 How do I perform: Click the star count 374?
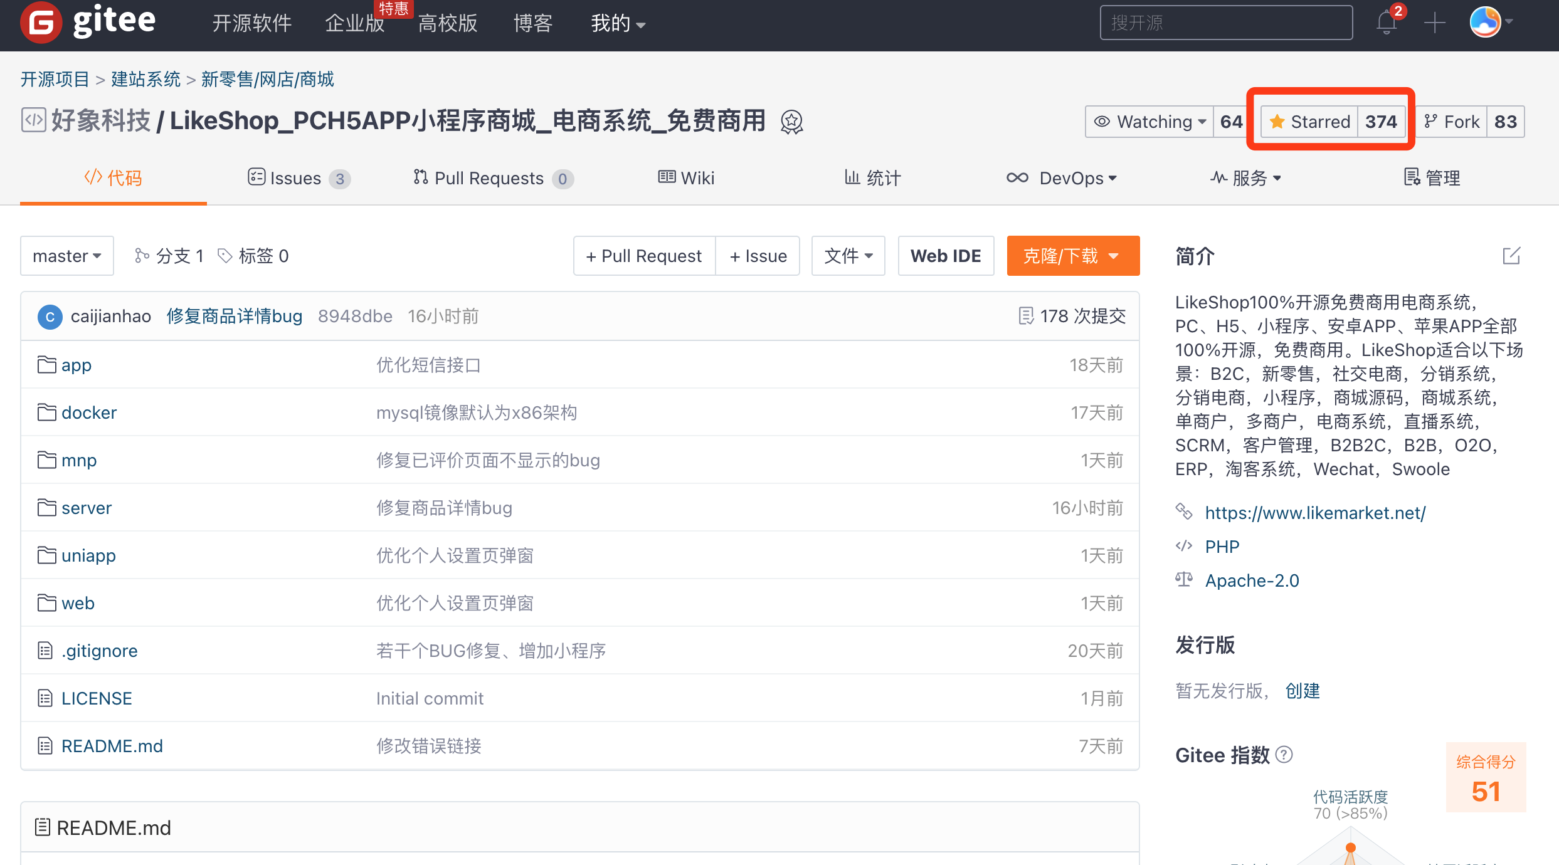[x=1382, y=122]
